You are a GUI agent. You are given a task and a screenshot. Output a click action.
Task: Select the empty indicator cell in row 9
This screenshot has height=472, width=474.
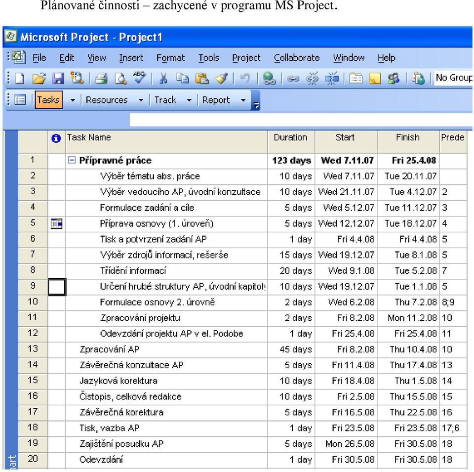point(57,287)
